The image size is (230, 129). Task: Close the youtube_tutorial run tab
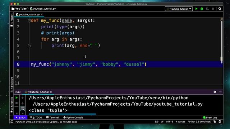pyautogui.click(x=51, y=92)
